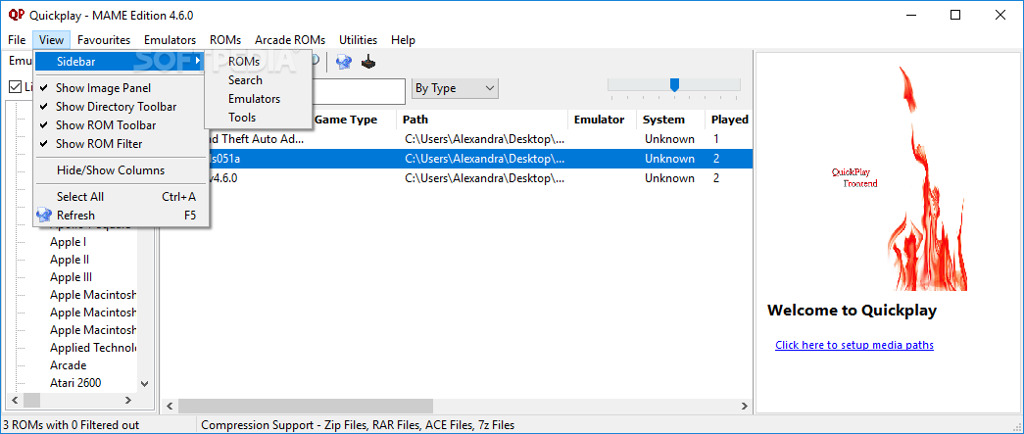The width and height of the screenshot is (1024, 434).
Task: Sort by the Played column header
Action: (x=729, y=120)
